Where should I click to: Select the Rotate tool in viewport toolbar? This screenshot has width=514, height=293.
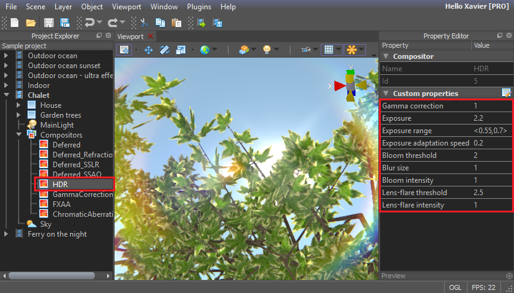[x=165, y=50]
